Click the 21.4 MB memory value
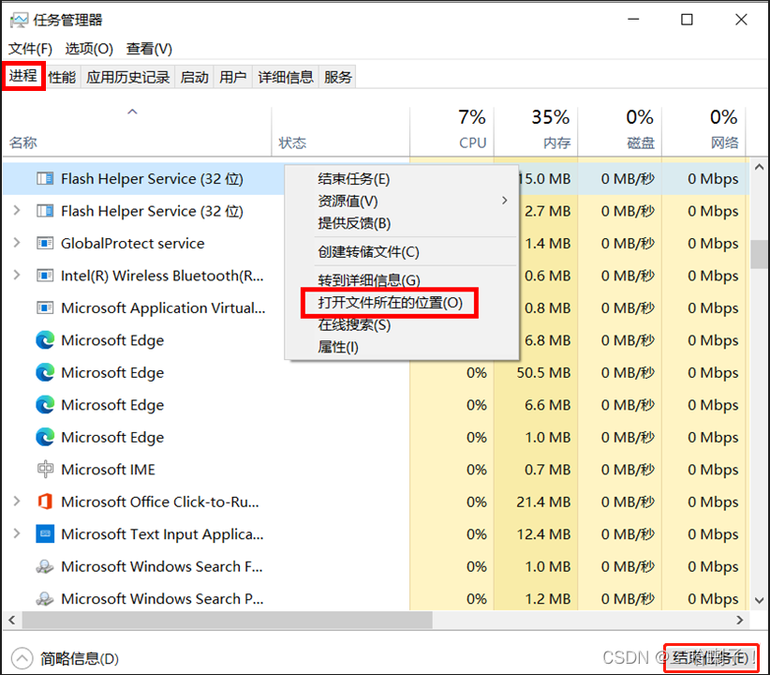This screenshot has width=770, height=675. 543,502
